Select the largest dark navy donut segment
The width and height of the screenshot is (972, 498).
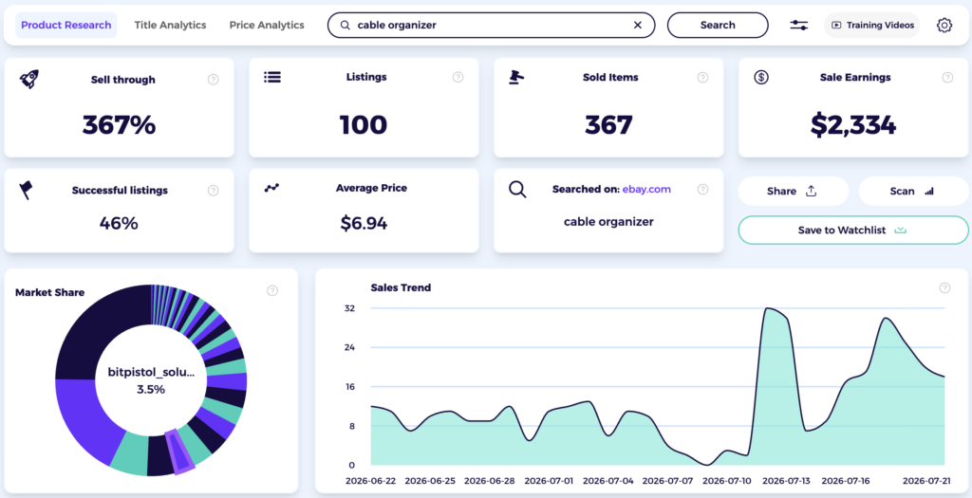(103, 331)
